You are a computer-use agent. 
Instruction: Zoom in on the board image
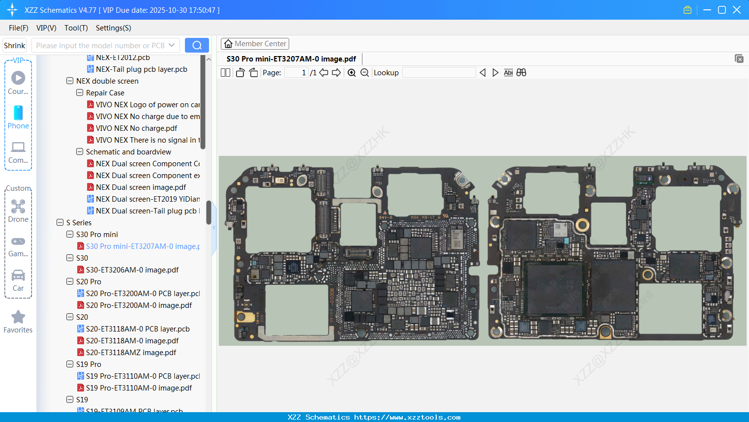(x=352, y=73)
